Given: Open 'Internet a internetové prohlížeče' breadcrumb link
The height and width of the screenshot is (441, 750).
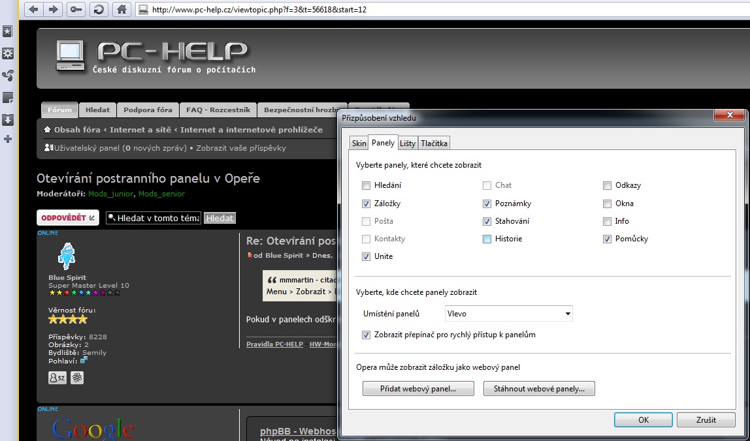Looking at the screenshot, I should pos(252,129).
